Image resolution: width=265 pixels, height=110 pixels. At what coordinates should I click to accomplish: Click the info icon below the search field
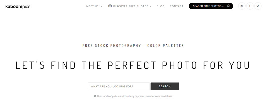pyautogui.click(x=95, y=96)
